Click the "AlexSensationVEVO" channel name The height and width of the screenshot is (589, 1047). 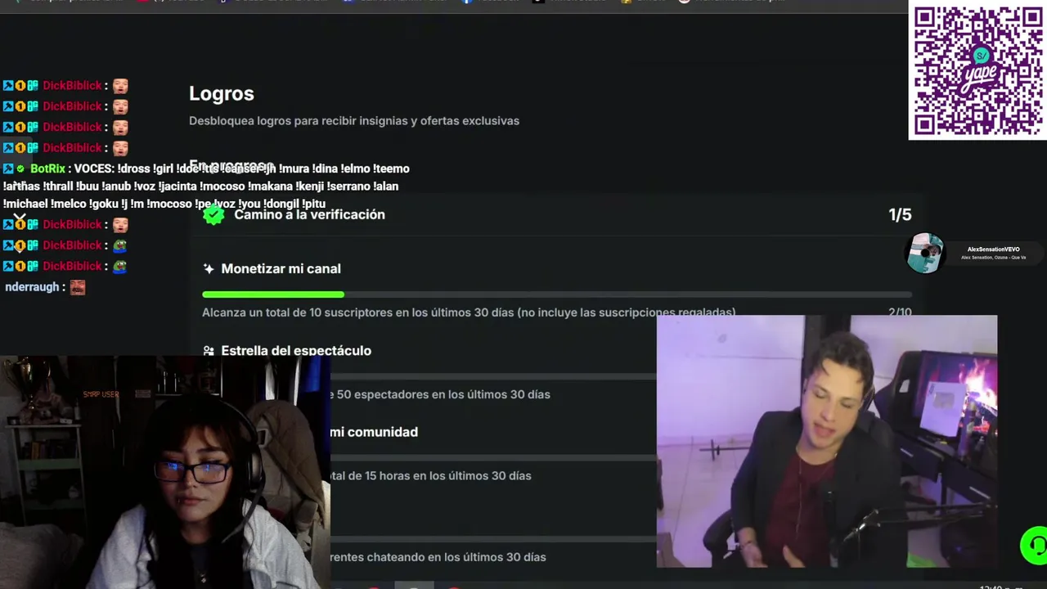tap(993, 249)
